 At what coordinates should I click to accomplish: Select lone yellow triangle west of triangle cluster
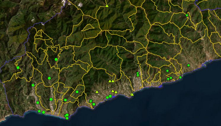pos(97,92)
